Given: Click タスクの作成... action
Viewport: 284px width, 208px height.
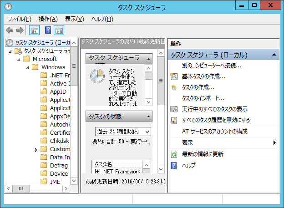Looking at the screenshot, I should coord(198,87).
